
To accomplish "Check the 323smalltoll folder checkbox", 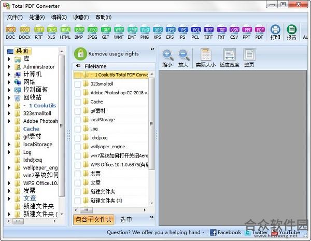I will coord(78,84).
